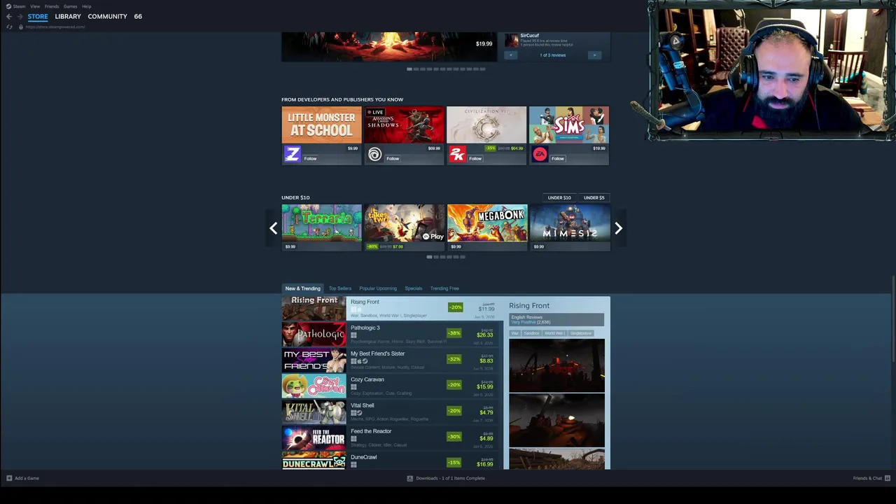Click the padlock icon beside the URL
Viewport: 896px width, 504px height.
pyautogui.click(x=20, y=27)
